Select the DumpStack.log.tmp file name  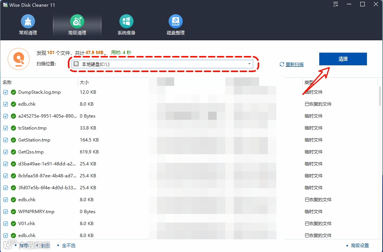click(x=40, y=92)
